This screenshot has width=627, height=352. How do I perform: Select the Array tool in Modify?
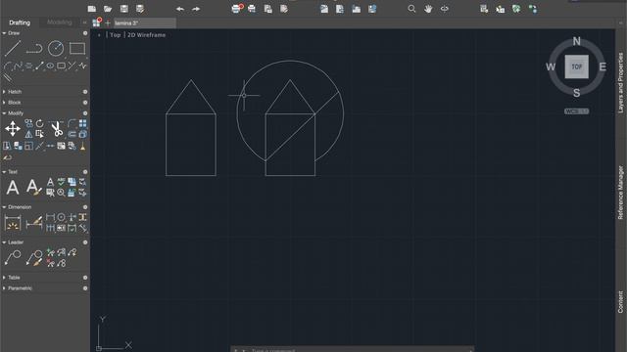click(x=82, y=123)
